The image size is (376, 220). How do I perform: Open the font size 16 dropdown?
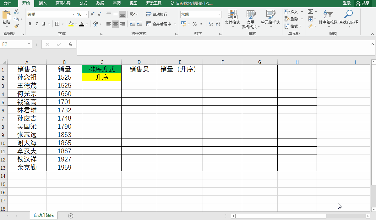tap(86, 14)
